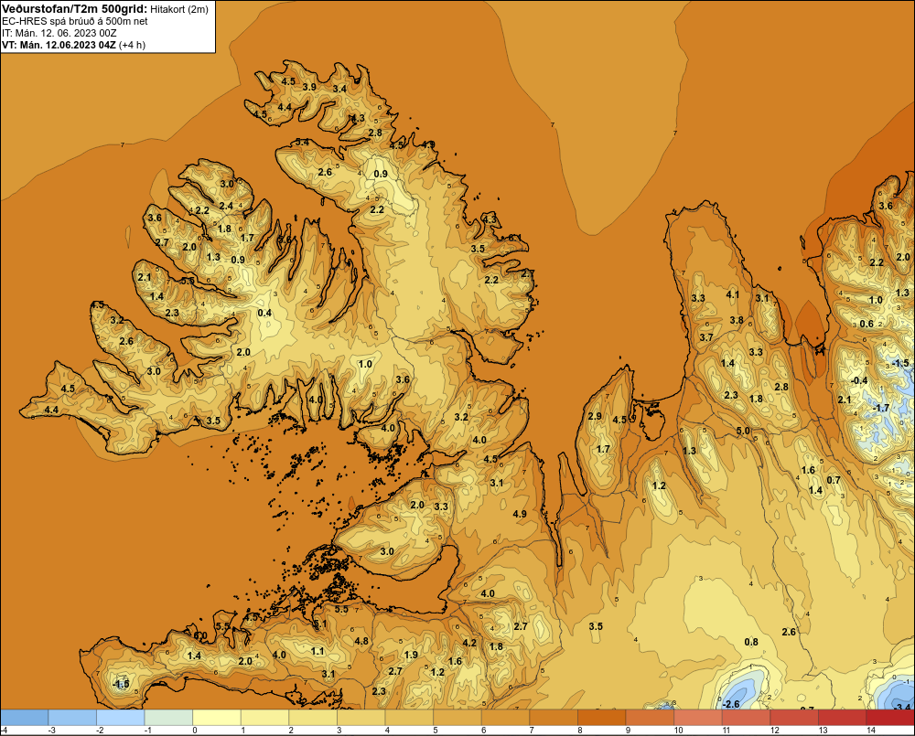This screenshot has height=736, width=915.
Task: Click the valid time 'VT: Mán. 12.06.2023 04Z (+4 h)'
Action: pos(73,45)
